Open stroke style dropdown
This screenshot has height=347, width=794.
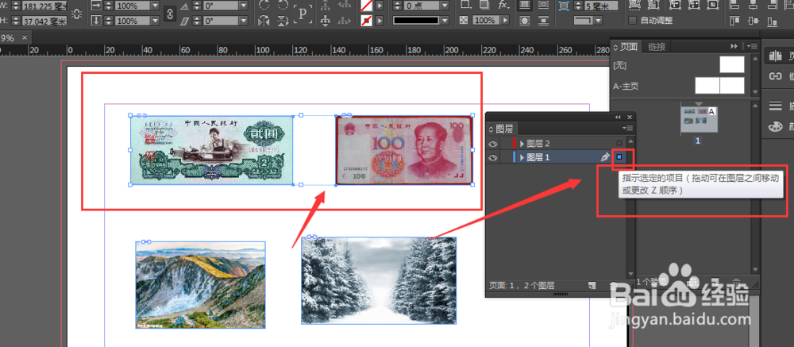[x=445, y=21]
